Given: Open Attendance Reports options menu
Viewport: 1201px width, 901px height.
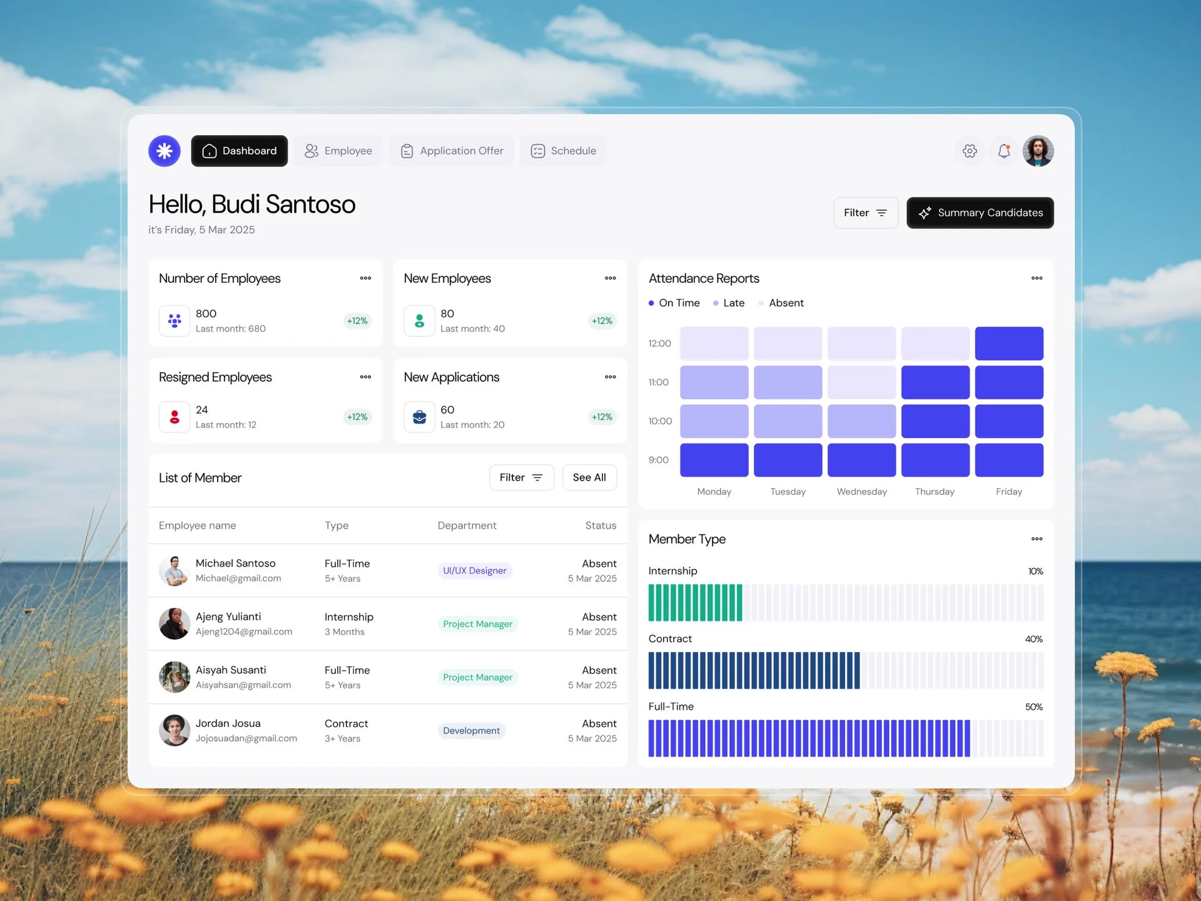Looking at the screenshot, I should [1037, 278].
